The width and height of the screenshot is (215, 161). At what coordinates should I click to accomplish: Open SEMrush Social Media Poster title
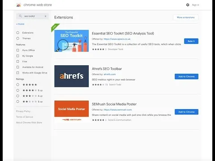[x=114, y=104]
